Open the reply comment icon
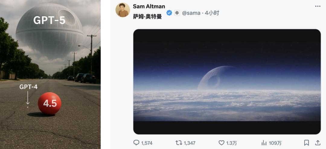The width and height of the screenshot is (326, 149). click(x=136, y=143)
